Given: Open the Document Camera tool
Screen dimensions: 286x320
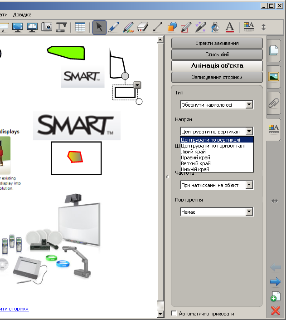Looking at the screenshot, I should point(61,27).
